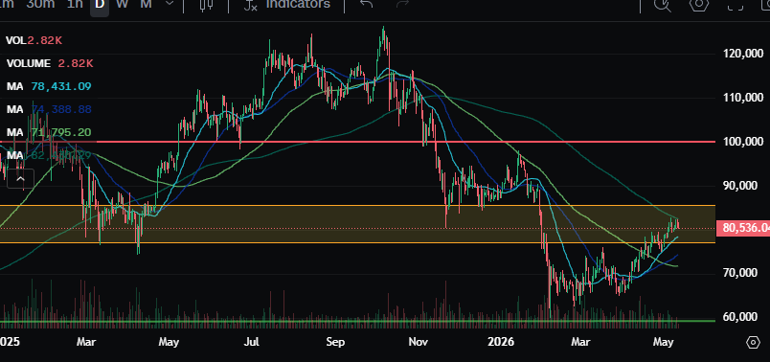Screen dimensions: 770x362
Task: Click the Sep label on time axis
Action: [x=335, y=341]
